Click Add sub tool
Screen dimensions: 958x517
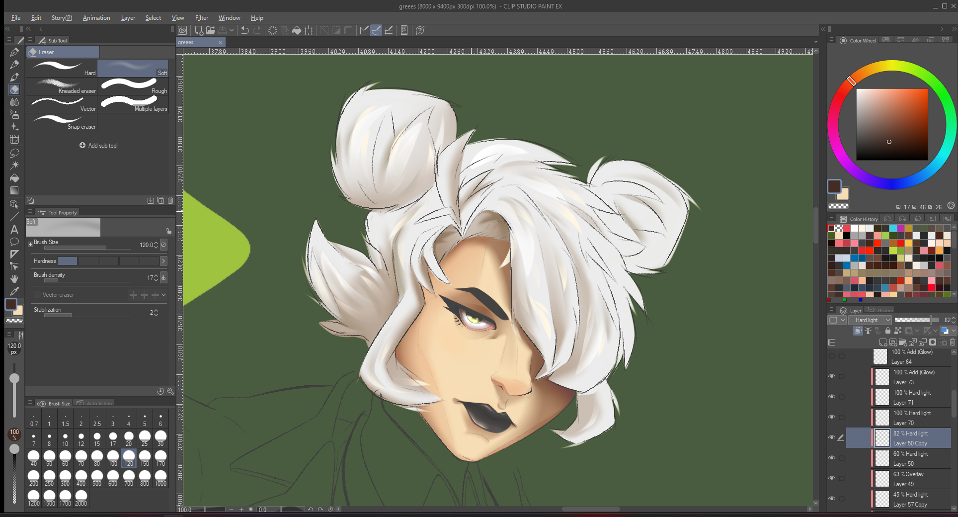98,146
